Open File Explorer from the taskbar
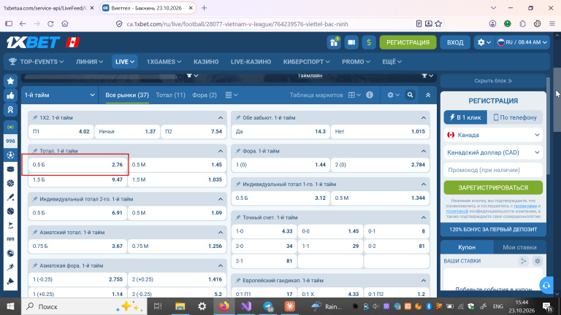The image size is (561, 315). point(180,306)
